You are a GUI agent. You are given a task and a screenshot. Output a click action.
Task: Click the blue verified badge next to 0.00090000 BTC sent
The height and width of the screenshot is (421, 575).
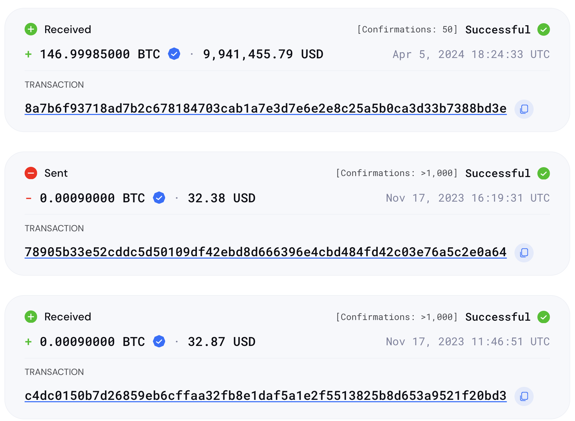159,198
